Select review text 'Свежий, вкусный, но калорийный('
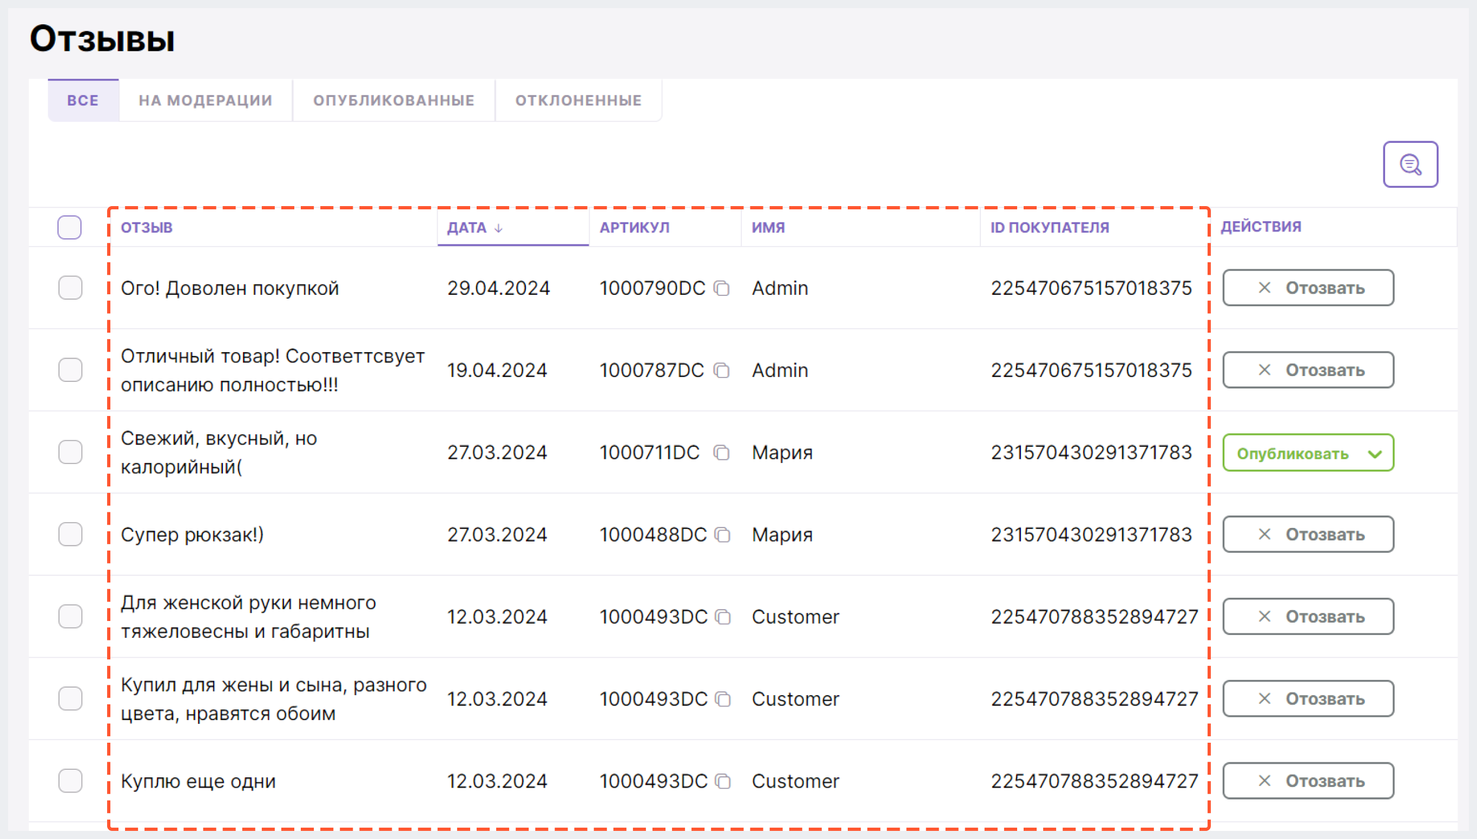 click(219, 452)
